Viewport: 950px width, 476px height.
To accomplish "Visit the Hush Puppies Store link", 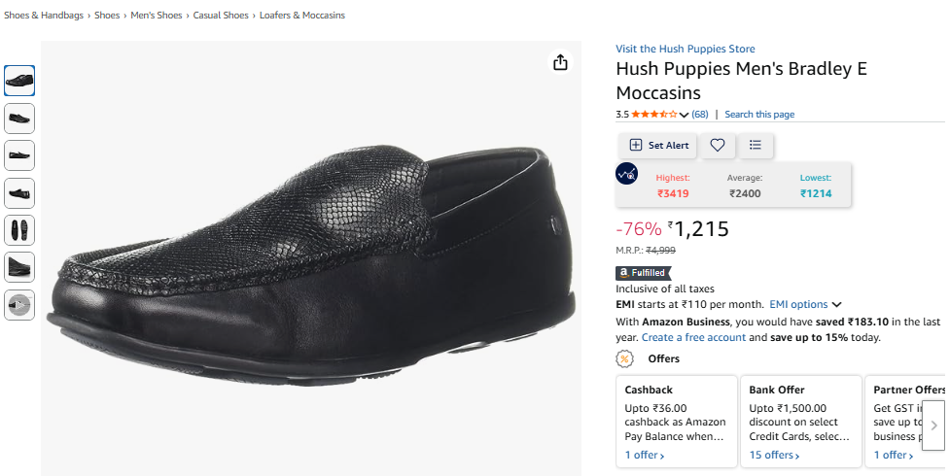I will (x=685, y=49).
